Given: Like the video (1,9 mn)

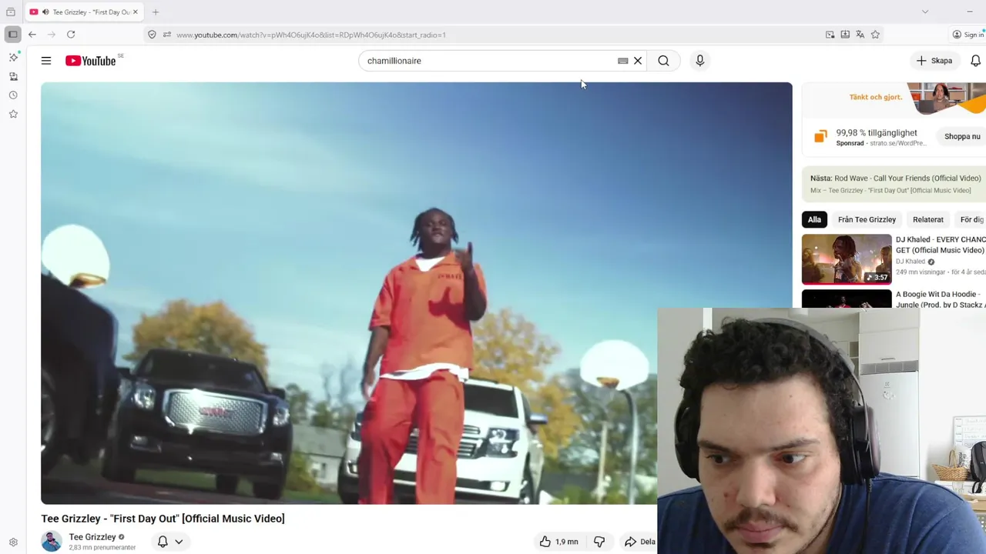Looking at the screenshot, I should pos(559,542).
